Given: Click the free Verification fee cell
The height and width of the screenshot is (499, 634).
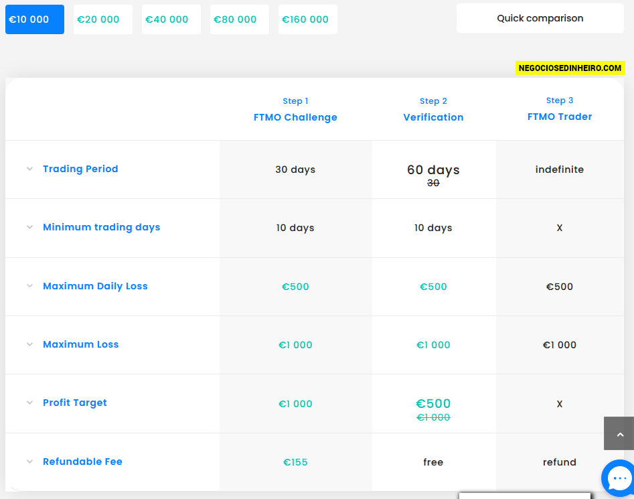Looking at the screenshot, I should point(433,462).
